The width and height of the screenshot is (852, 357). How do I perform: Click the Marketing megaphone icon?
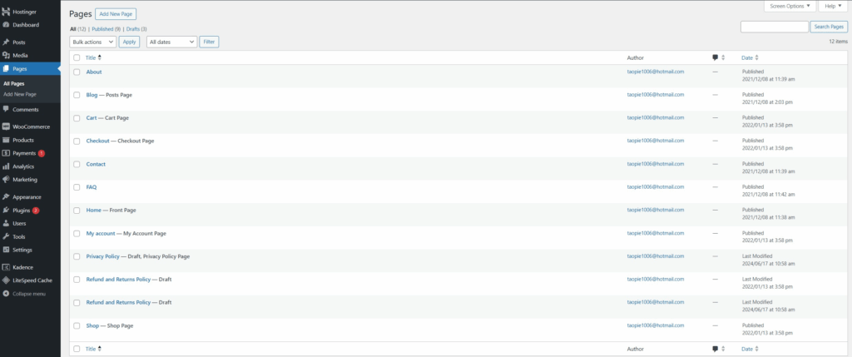tap(6, 180)
